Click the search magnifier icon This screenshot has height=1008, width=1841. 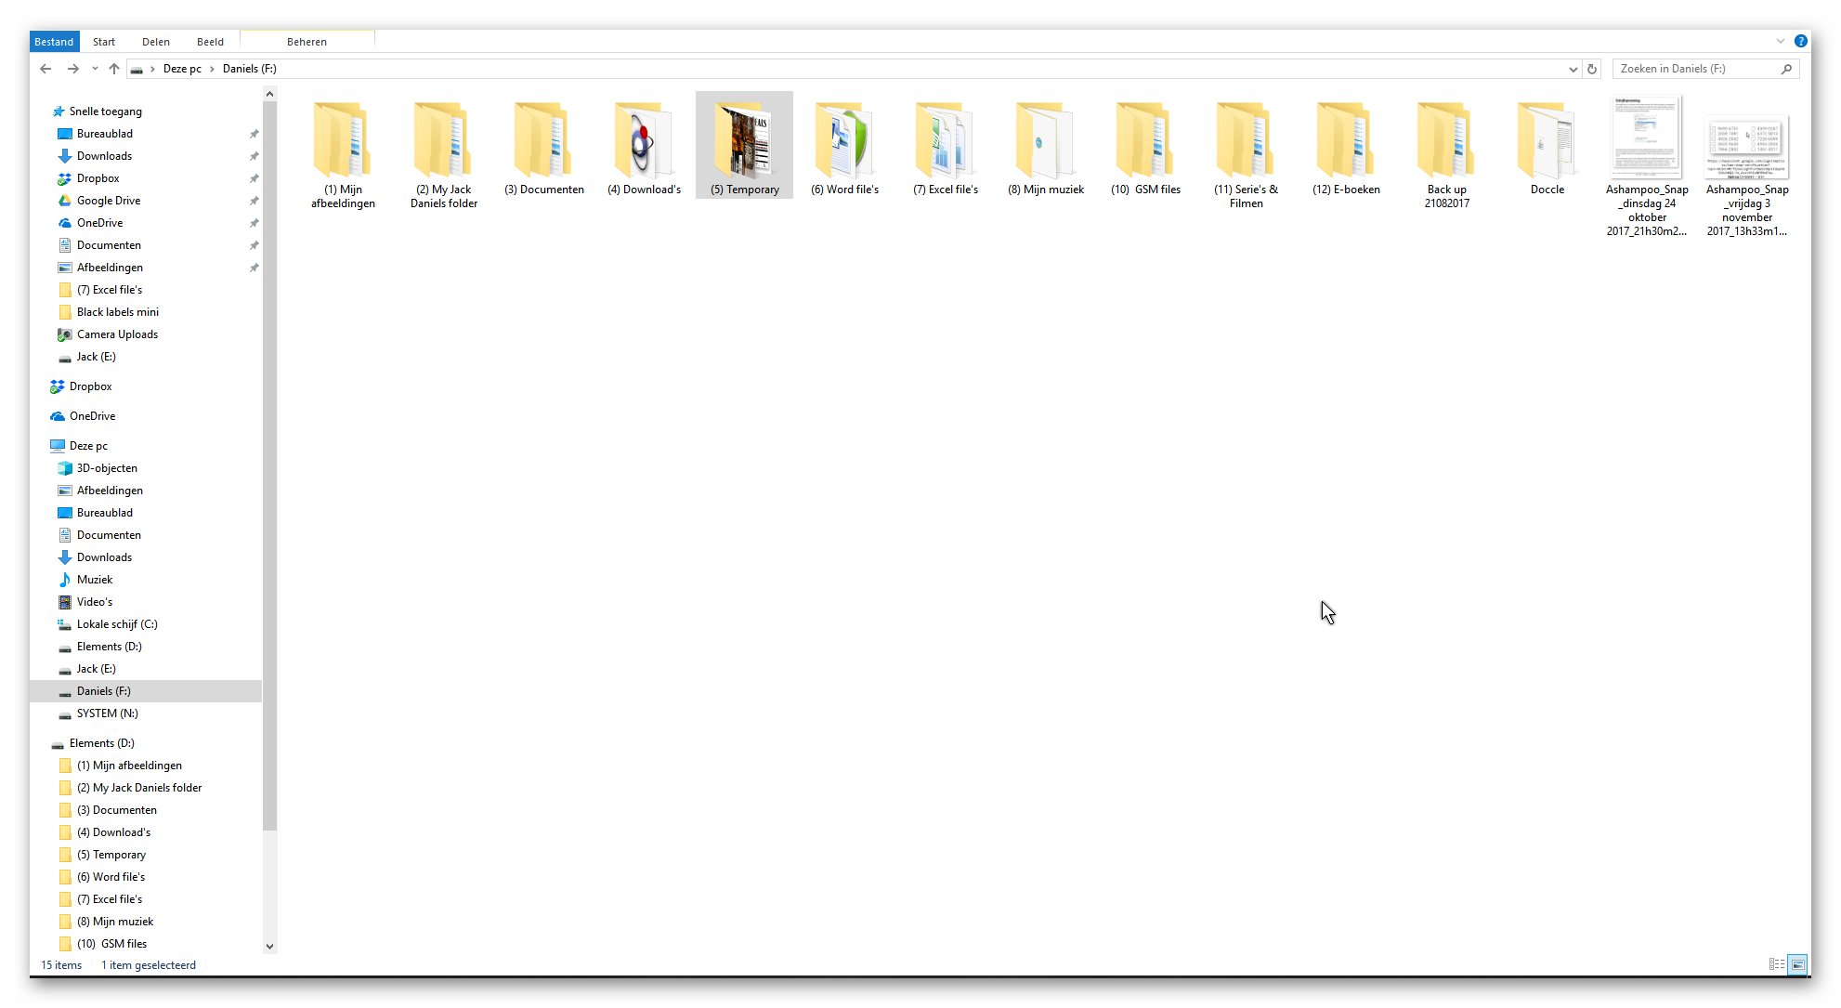coord(1786,69)
